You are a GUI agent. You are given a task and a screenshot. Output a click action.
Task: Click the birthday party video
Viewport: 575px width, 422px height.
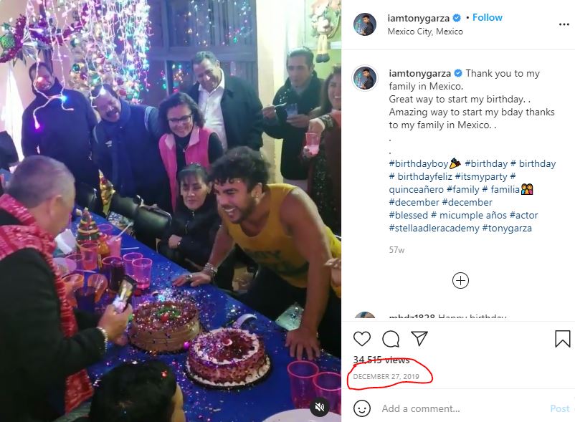point(171,211)
